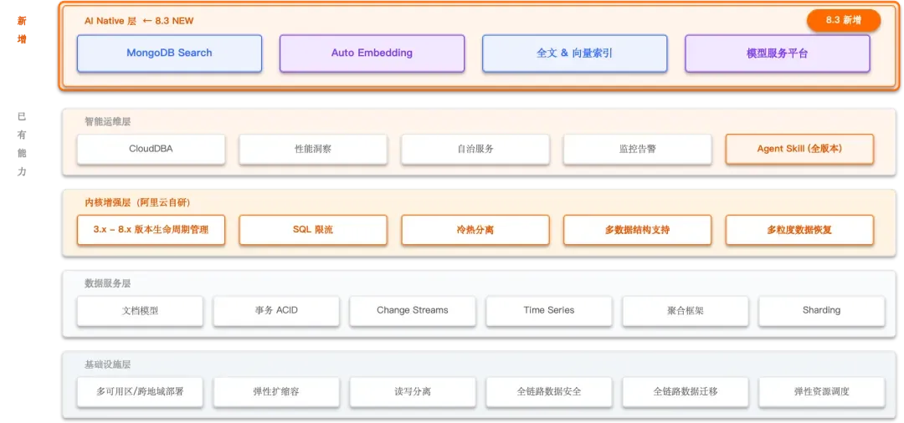Open the Agent Skill (全版本) box
This screenshot has width=904, height=423.
799,149
